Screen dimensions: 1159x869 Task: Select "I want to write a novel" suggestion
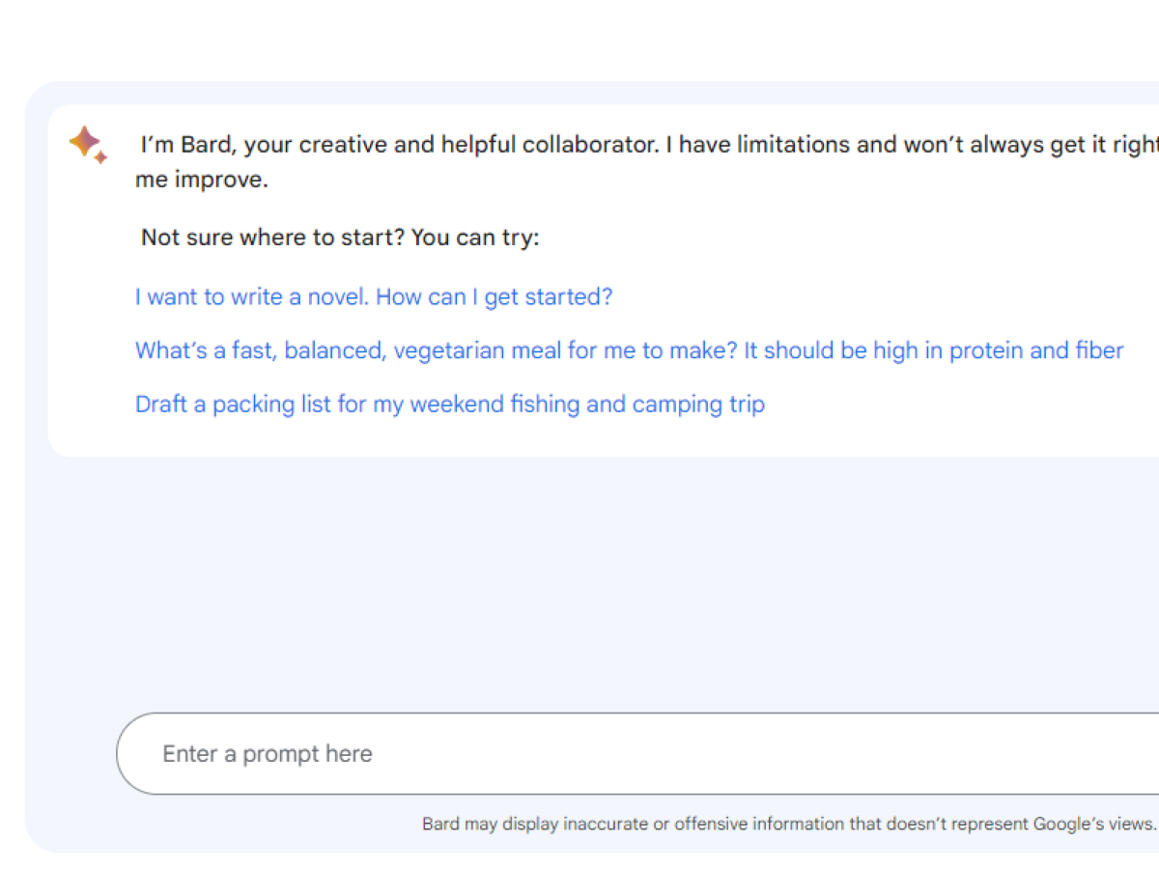374,296
